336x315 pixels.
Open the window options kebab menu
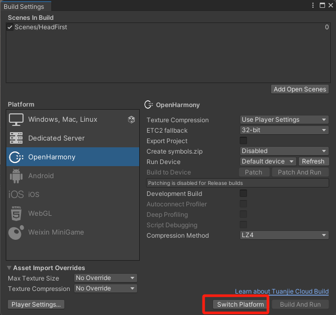click(x=313, y=5)
